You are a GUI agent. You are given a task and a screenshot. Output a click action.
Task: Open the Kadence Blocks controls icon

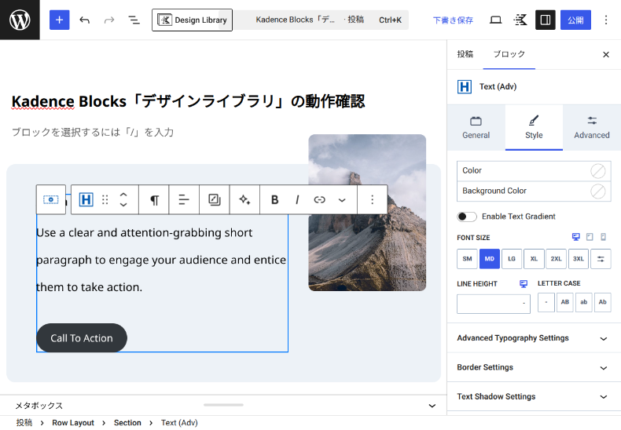click(x=520, y=20)
